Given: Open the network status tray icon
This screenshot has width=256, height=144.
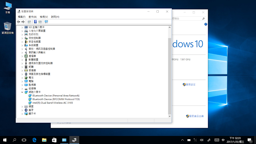Looking at the screenshot, I should (x=195, y=140).
